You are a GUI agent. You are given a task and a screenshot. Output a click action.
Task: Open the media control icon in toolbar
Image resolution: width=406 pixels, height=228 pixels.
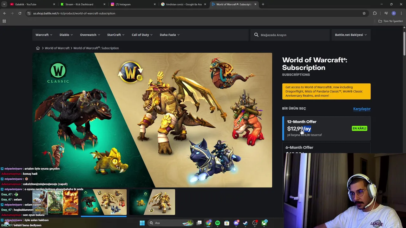coord(386,13)
